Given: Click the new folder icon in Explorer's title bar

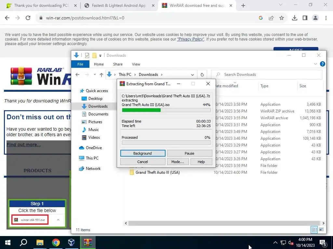Looking at the screenshot, I should coord(94,55).
